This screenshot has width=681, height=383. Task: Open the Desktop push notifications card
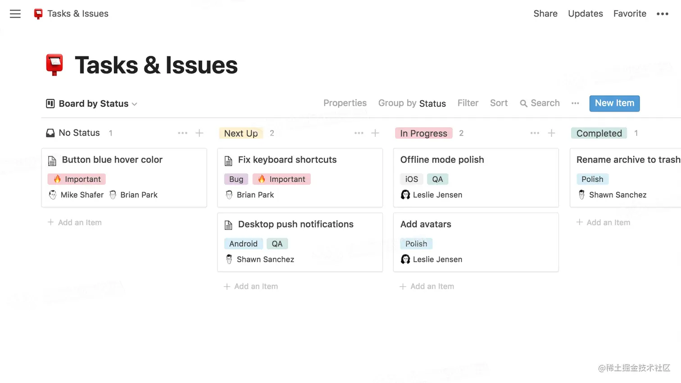[x=295, y=224]
